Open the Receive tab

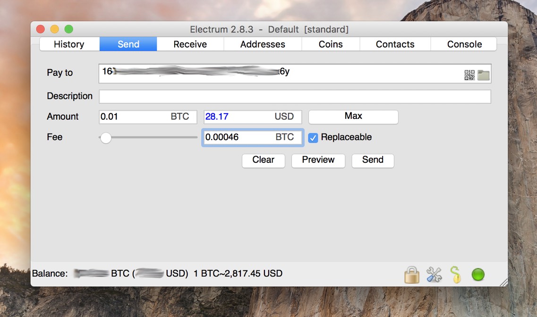coord(190,44)
